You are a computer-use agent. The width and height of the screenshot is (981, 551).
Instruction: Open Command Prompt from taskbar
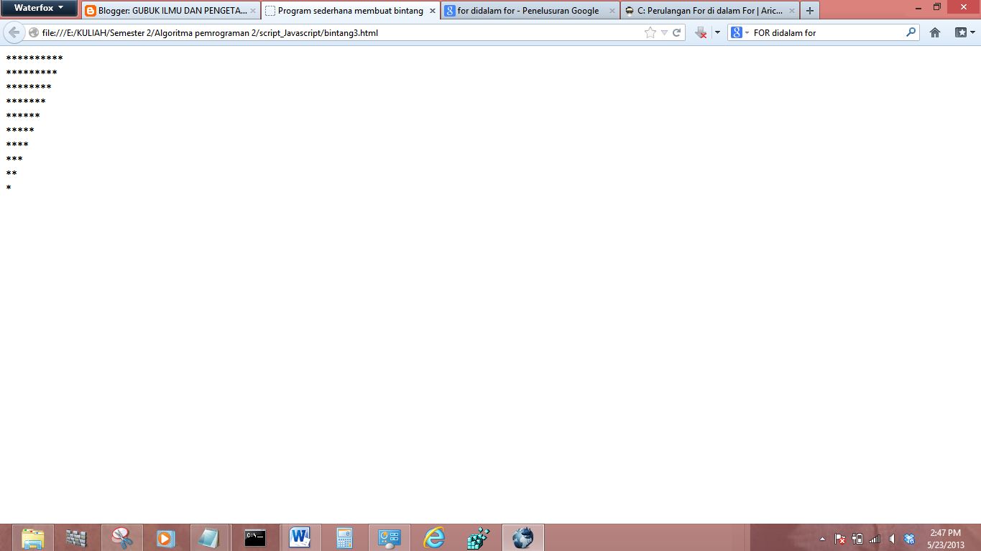point(254,537)
